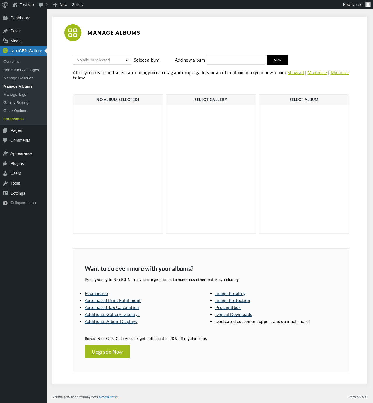Image resolution: width=373 pixels, height=403 pixels.
Task: Click the Collapse menu arrow icon
Action: pyautogui.click(x=5, y=203)
